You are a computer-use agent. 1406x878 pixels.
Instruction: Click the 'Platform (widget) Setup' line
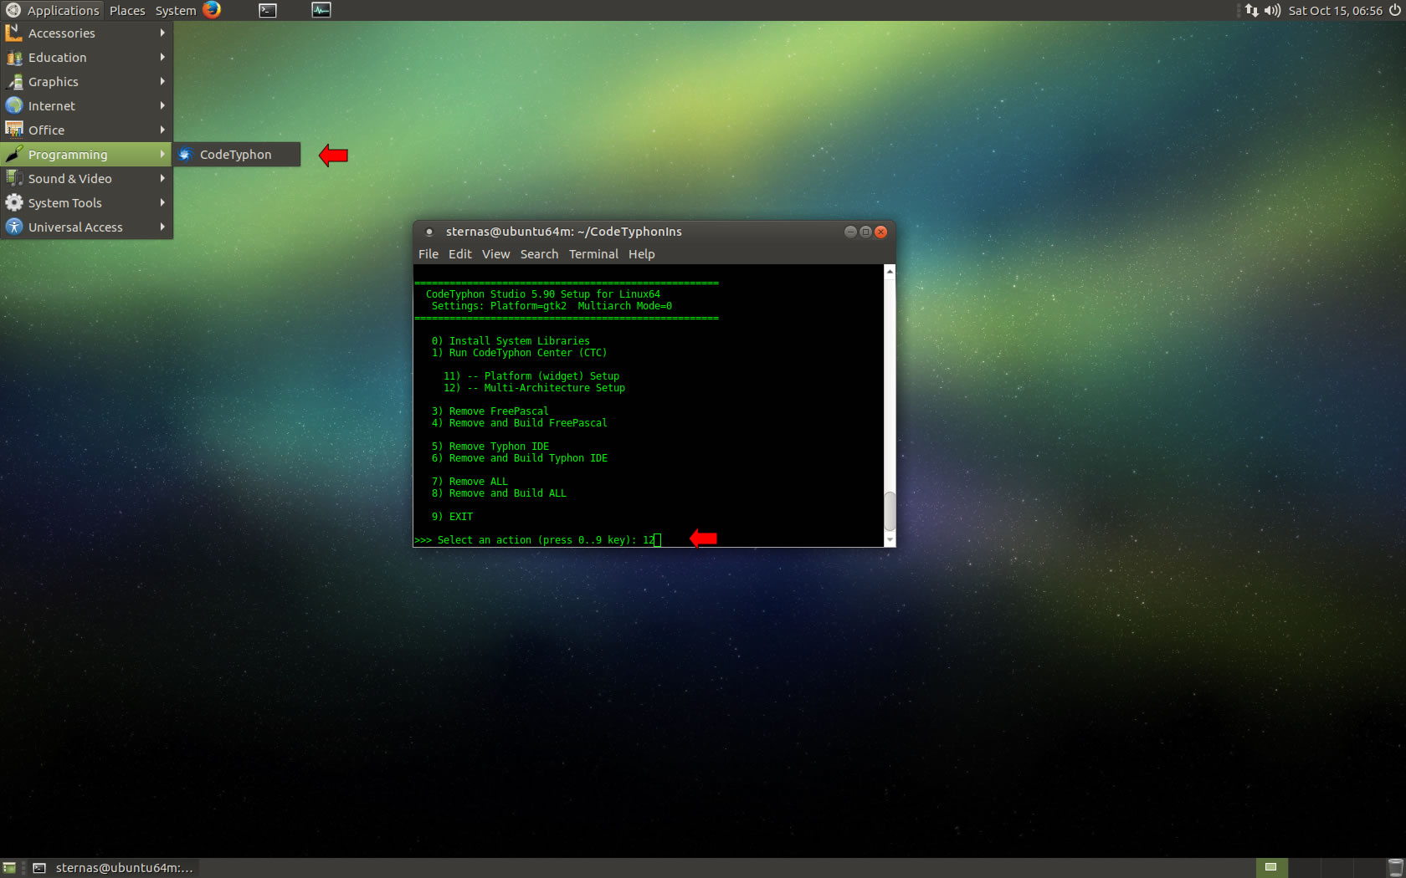coord(531,376)
